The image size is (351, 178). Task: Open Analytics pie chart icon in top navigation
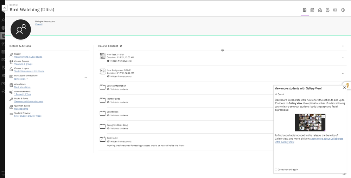click(343, 10)
